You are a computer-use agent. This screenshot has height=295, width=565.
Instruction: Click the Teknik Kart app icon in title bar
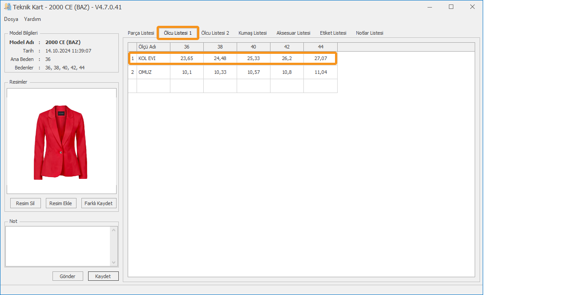(8, 7)
